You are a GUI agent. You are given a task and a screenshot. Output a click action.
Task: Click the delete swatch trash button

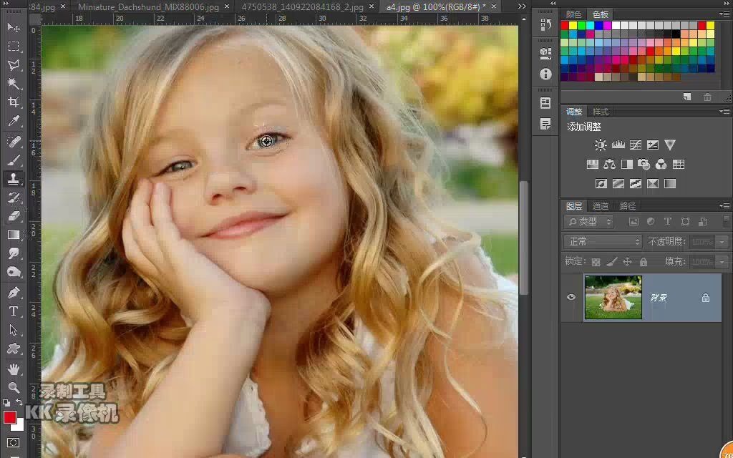(x=707, y=97)
